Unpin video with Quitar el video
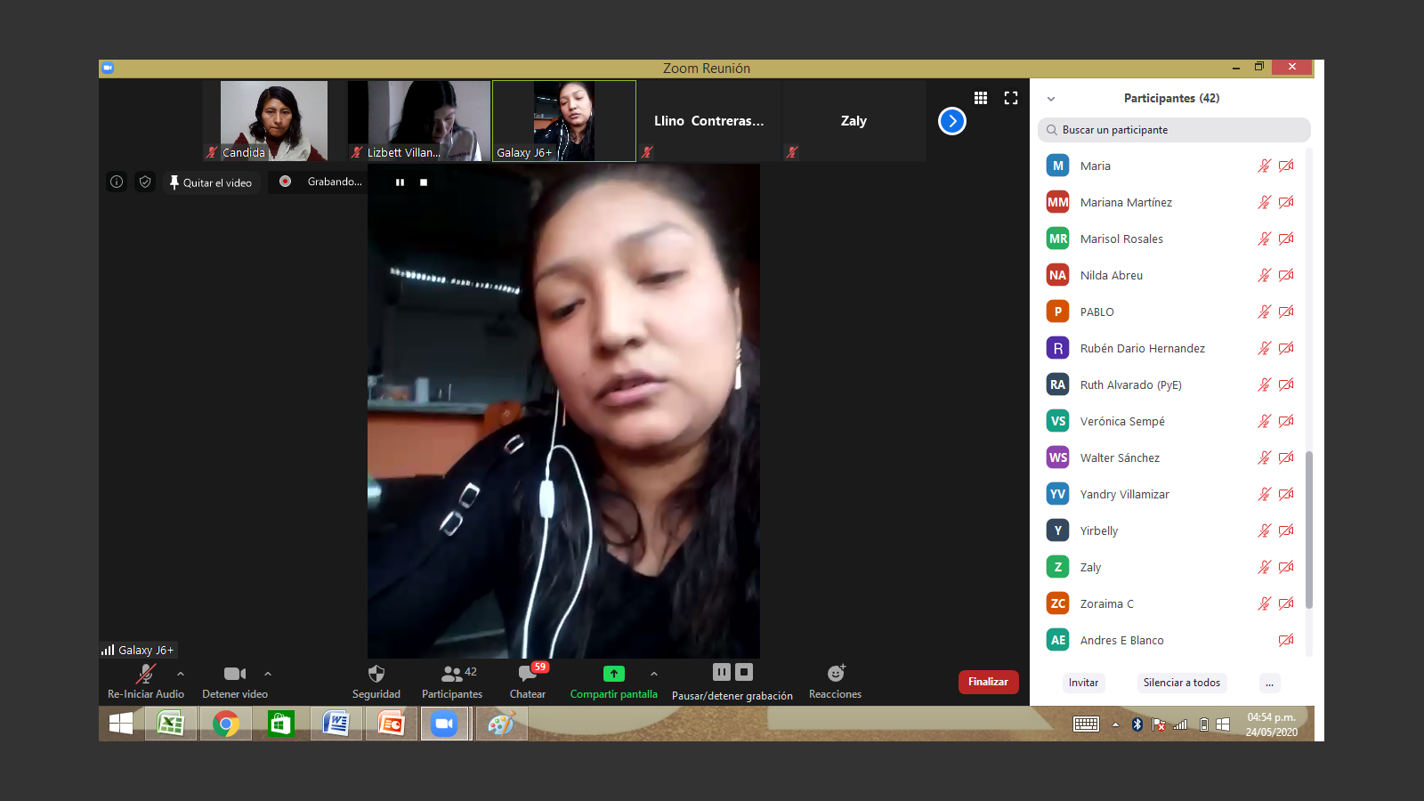This screenshot has width=1424, height=801. 211,182
